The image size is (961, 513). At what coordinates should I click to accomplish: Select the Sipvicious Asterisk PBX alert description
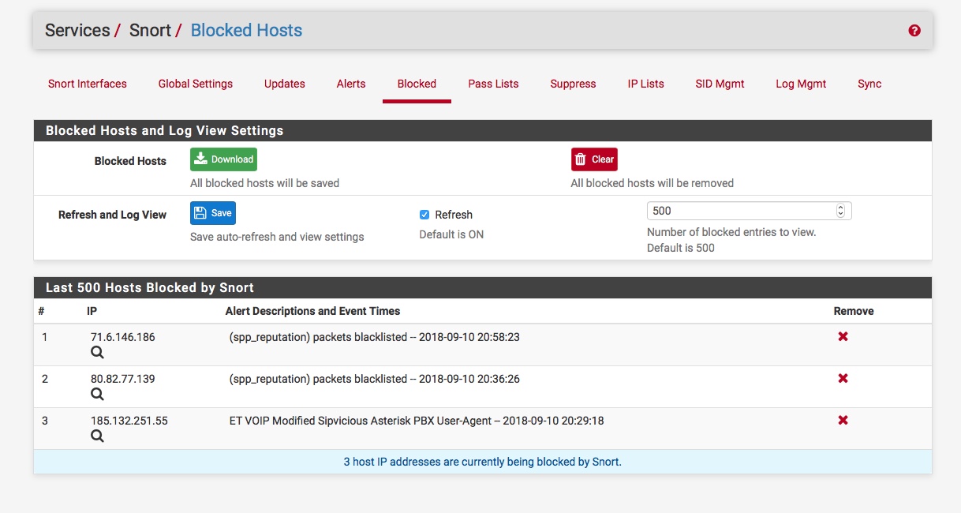417,421
